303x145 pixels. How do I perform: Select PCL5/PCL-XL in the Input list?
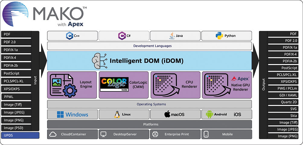pos(16,81)
